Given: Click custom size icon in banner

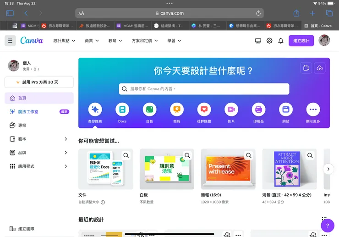Looking at the screenshot, I should click(306, 68).
